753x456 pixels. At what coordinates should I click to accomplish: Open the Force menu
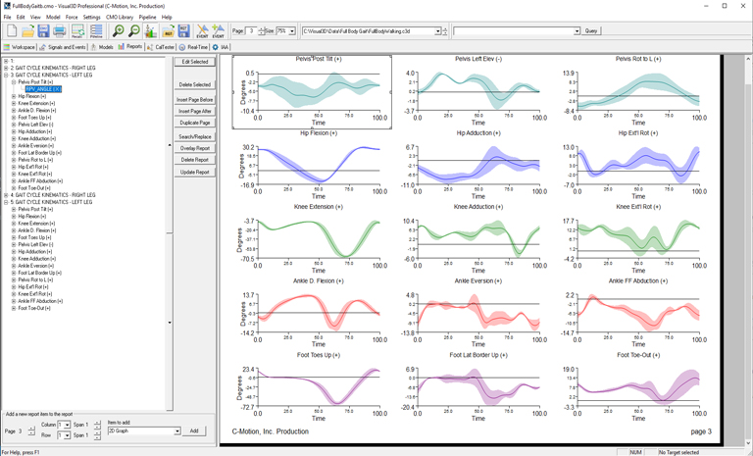72,17
